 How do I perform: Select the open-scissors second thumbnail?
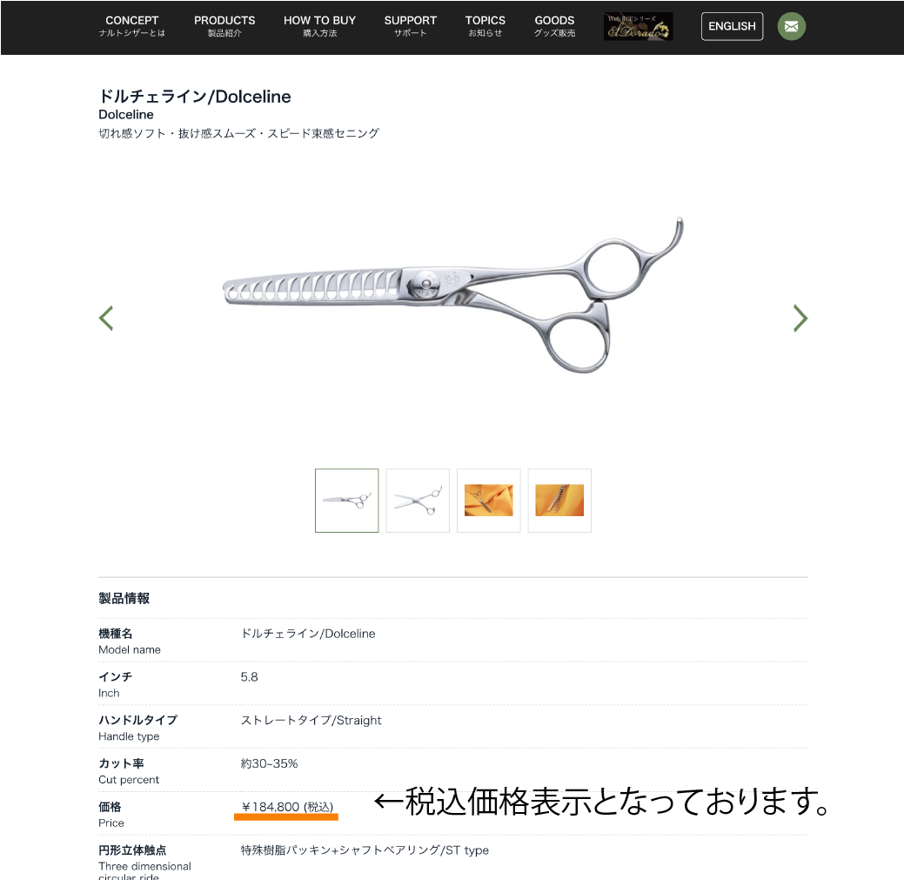418,500
